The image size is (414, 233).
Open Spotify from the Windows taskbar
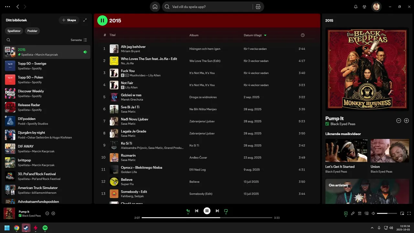coord(45,228)
